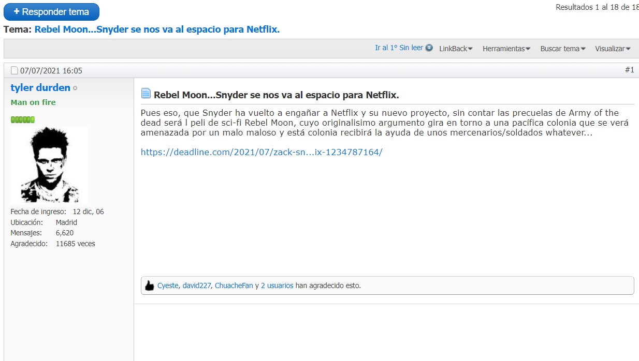639x361 pixels.
Task: Open the Buscar tema dropdown
Action: coord(563,49)
